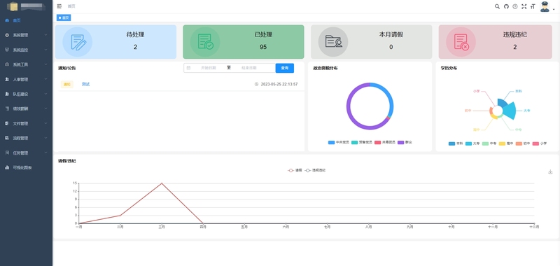Open the layout size text icon

tap(533, 6)
